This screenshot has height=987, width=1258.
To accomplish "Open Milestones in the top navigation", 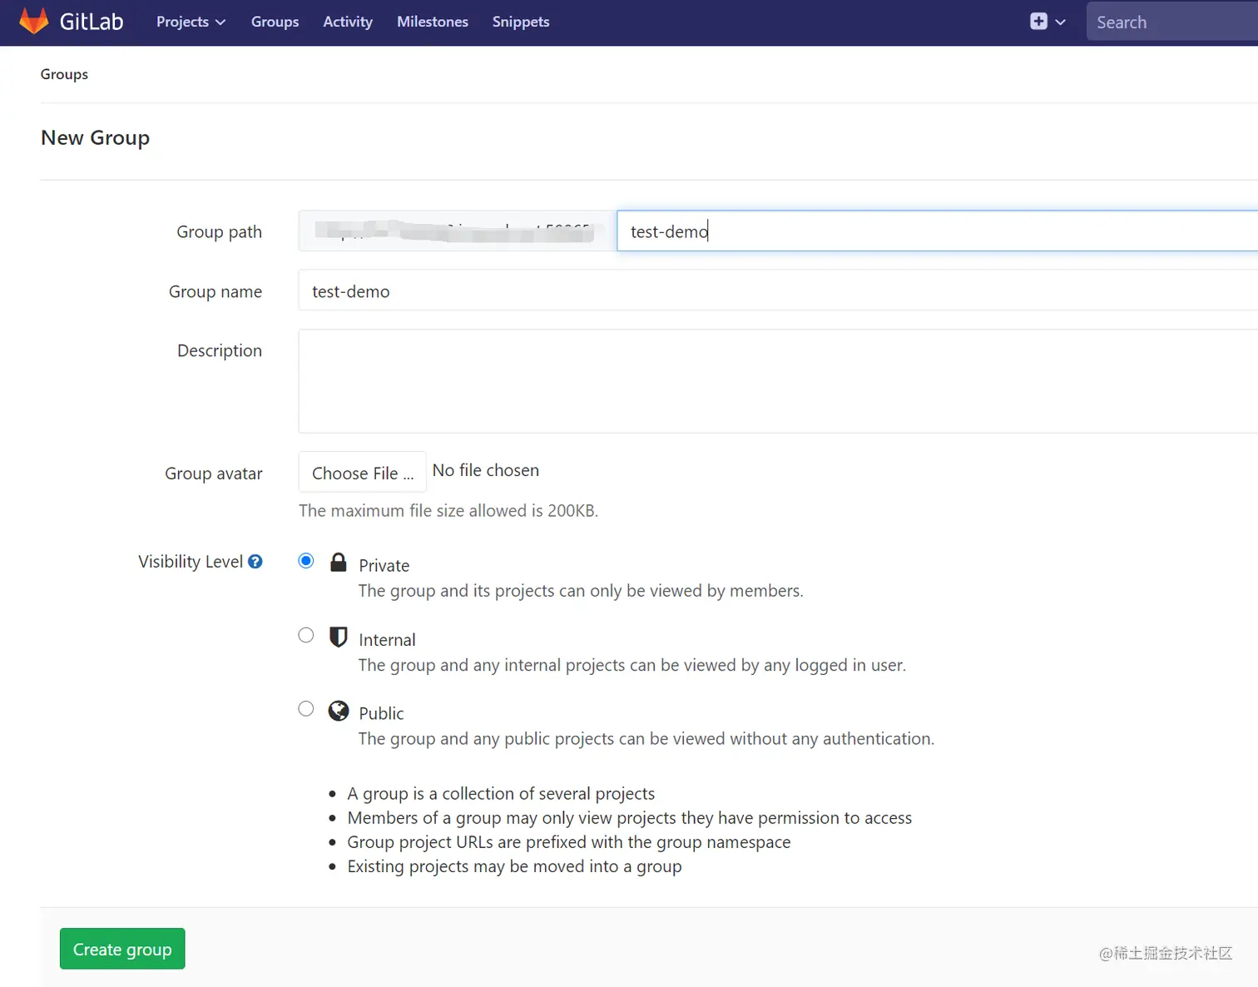I will coord(433,22).
